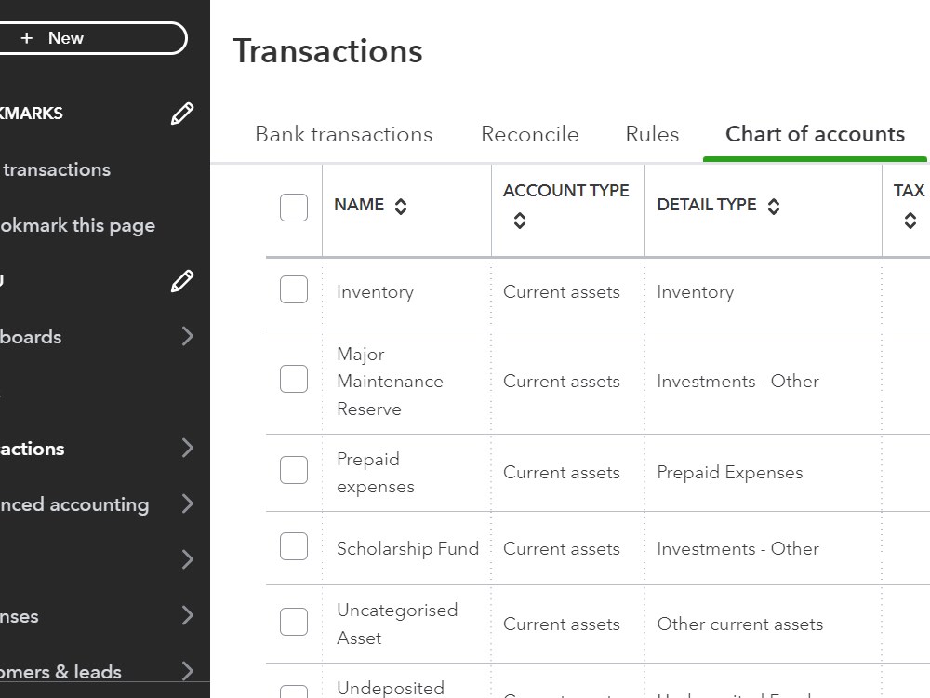Toggle the select-all checkbox in table header
The width and height of the screenshot is (930, 698).
(294, 208)
